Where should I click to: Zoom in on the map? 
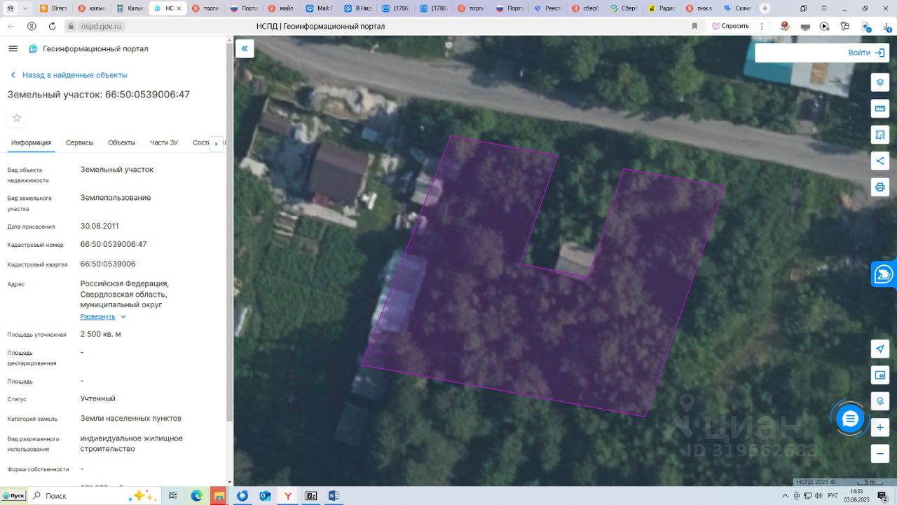880,427
